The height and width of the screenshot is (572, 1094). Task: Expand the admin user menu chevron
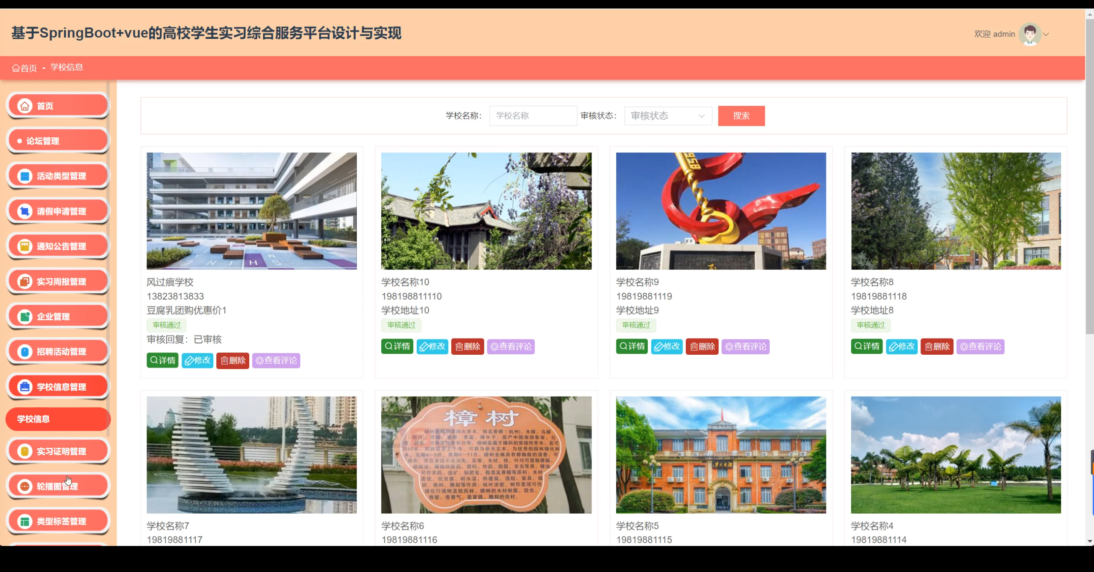pyautogui.click(x=1046, y=35)
